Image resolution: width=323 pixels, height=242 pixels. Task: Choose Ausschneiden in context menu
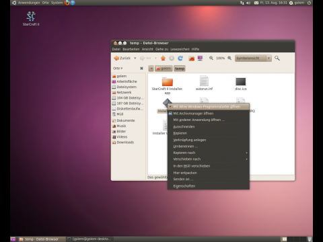tap(209, 127)
